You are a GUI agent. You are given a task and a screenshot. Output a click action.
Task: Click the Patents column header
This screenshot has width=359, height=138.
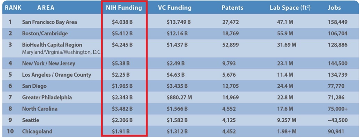click(x=232, y=8)
